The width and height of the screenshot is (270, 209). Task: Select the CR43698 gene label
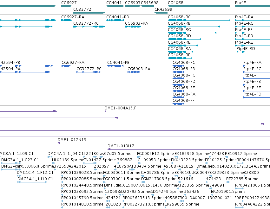[x=150, y=3]
